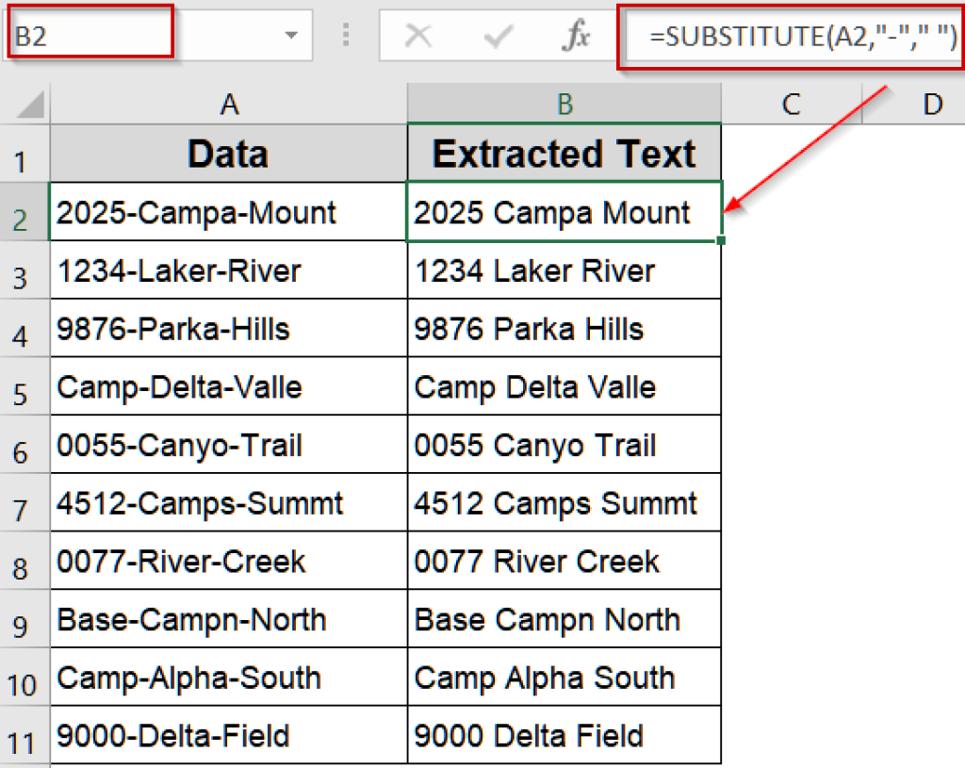Viewport: 965px width, 768px height.
Task: Click the fill handle of cell B2
Action: tap(719, 239)
